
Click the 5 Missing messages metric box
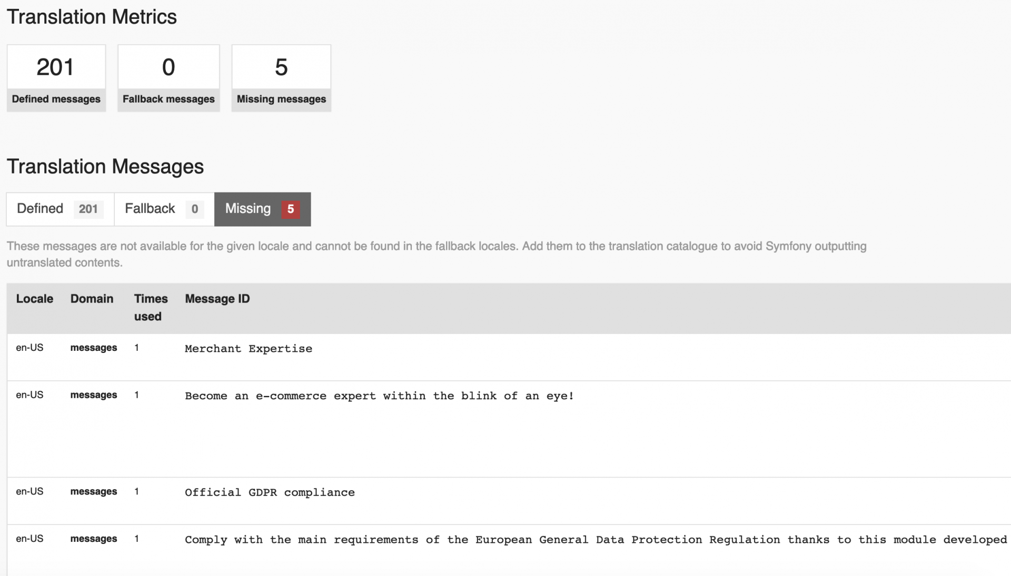(281, 78)
